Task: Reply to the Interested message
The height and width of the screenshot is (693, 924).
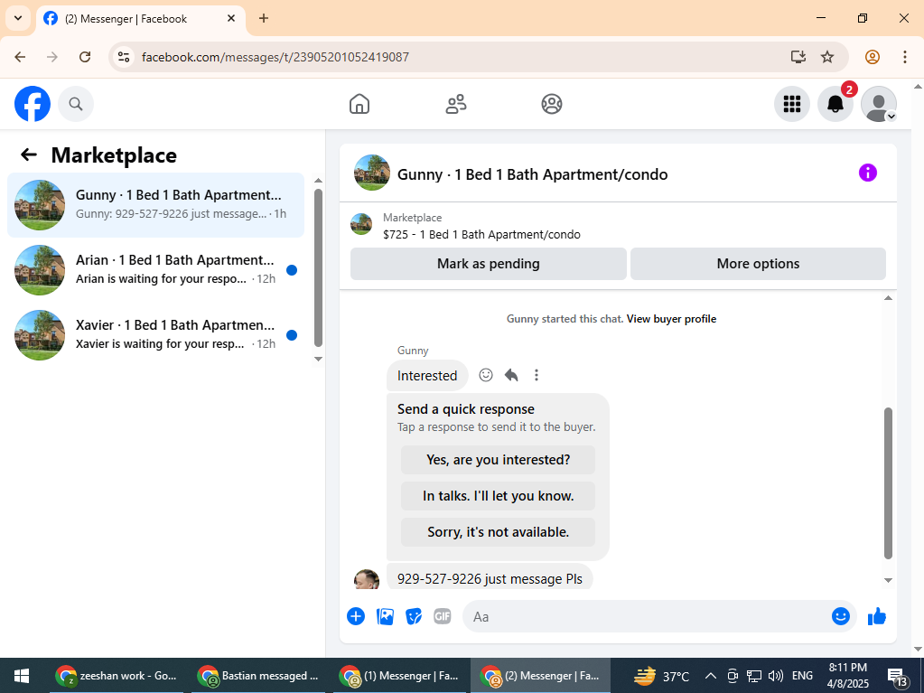Action: tap(511, 375)
